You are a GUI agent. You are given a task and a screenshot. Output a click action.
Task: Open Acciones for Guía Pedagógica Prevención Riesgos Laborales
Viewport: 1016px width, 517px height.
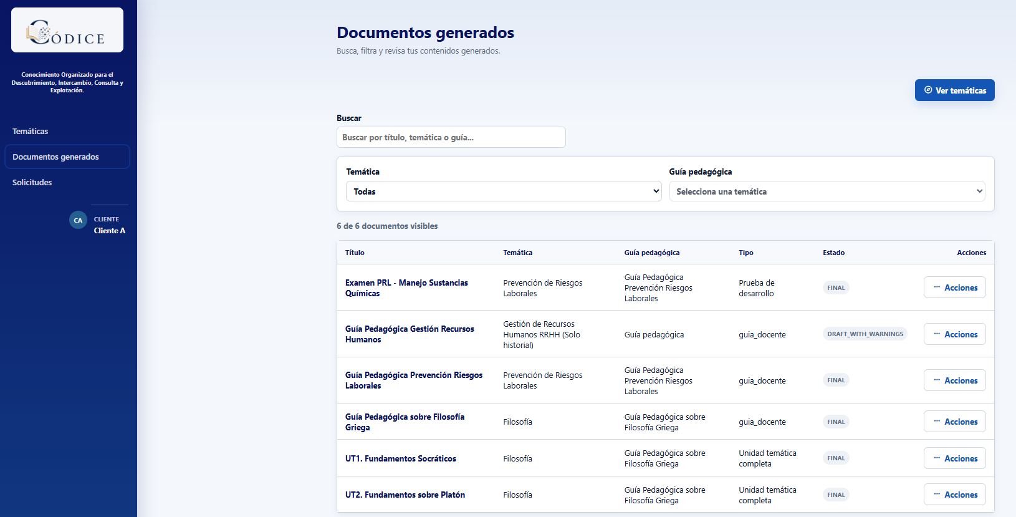tap(954, 380)
